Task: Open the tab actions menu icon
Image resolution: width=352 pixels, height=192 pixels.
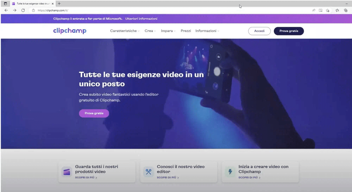Action: (5, 4)
